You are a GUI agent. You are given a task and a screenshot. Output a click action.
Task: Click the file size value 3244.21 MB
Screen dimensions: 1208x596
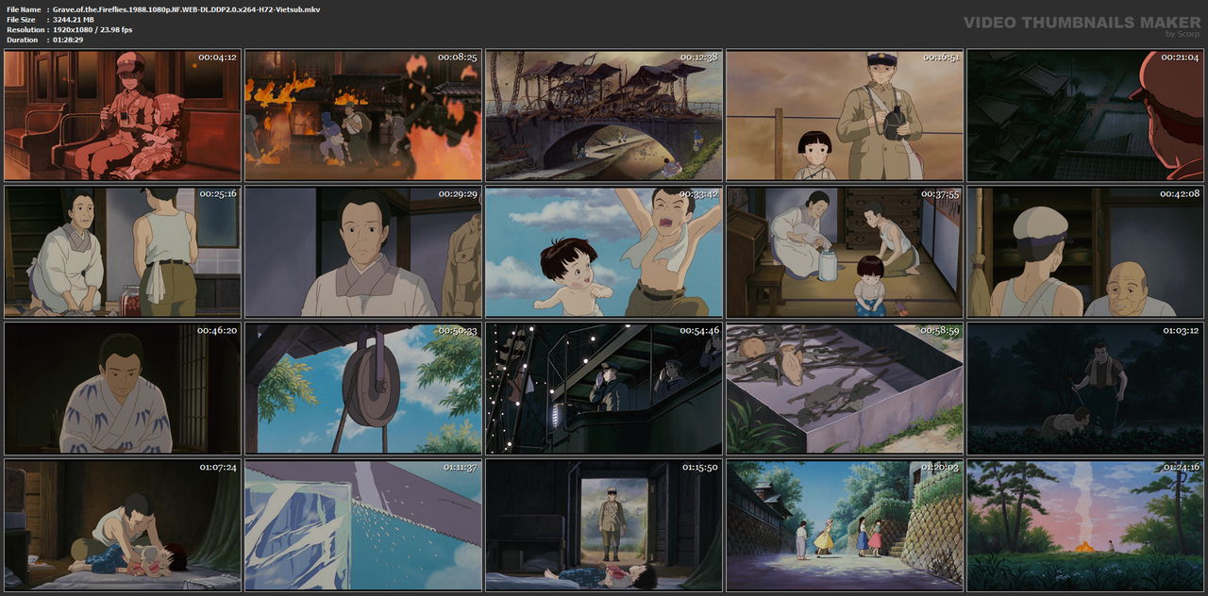pyautogui.click(x=74, y=20)
